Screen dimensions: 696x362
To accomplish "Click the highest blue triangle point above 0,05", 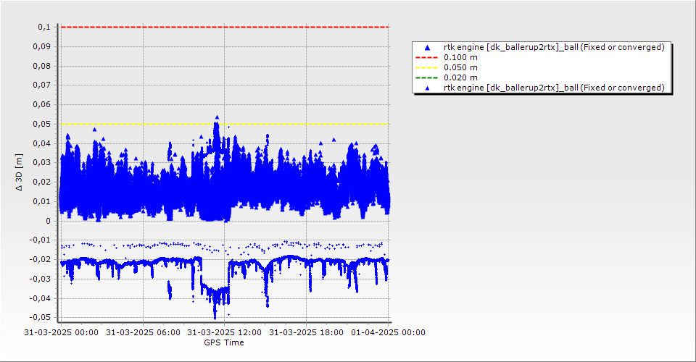I will coord(217,117).
